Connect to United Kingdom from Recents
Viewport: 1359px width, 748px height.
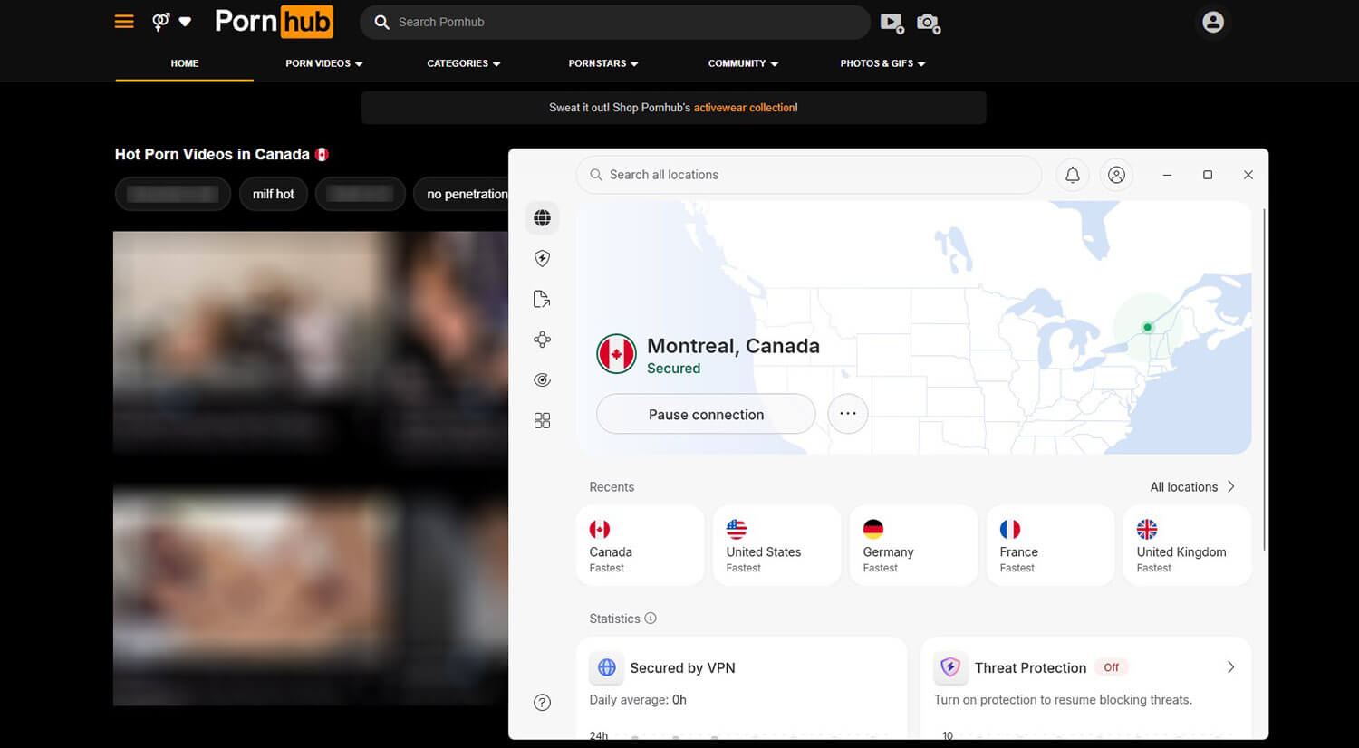tap(1188, 545)
